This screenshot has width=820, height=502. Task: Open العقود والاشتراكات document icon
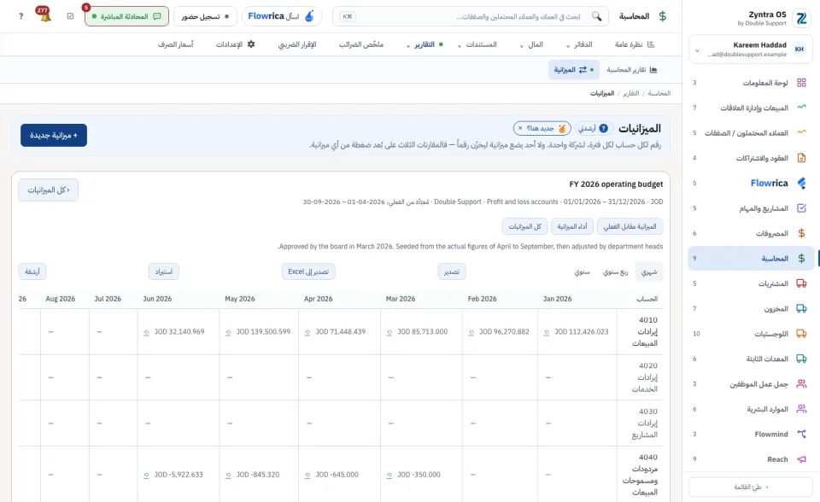pyautogui.click(x=801, y=158)
